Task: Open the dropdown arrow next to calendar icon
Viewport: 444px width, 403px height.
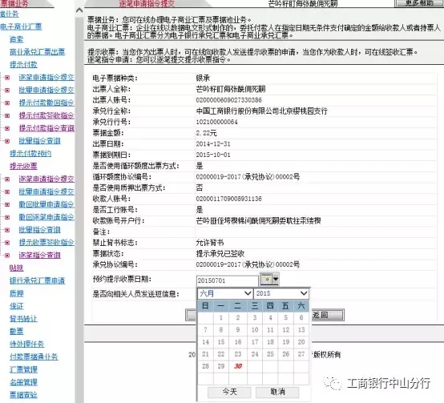Action: 276,280
